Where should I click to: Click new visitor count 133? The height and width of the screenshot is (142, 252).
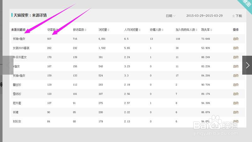[x=75, y=76]
